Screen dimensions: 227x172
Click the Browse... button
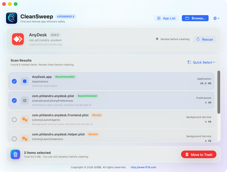click(x=195, y=18)
